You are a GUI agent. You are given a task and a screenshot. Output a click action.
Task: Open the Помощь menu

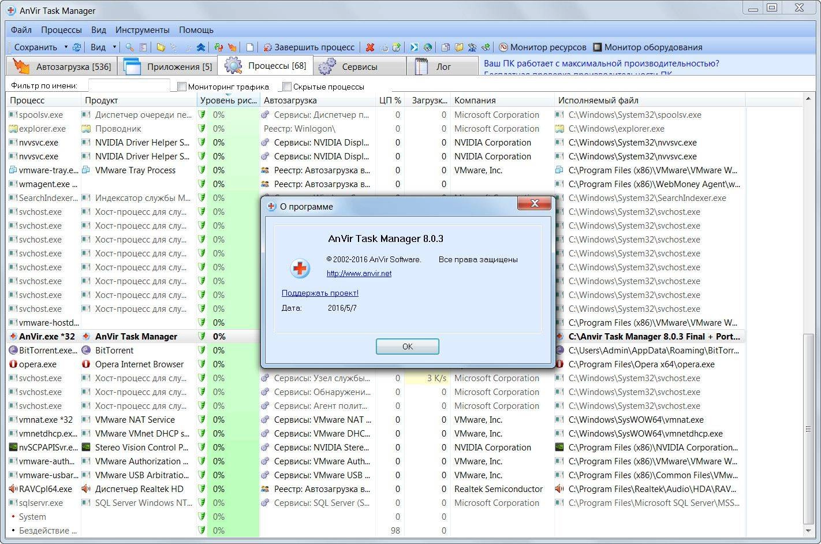196,30
